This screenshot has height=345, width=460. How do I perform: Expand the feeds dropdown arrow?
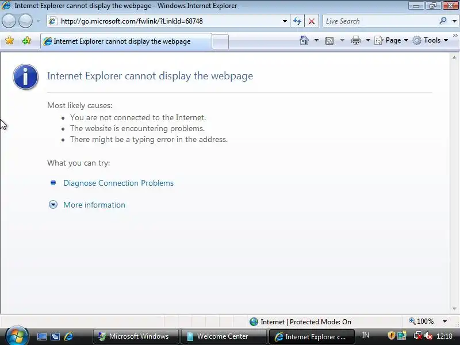click(x=342, y=40)
